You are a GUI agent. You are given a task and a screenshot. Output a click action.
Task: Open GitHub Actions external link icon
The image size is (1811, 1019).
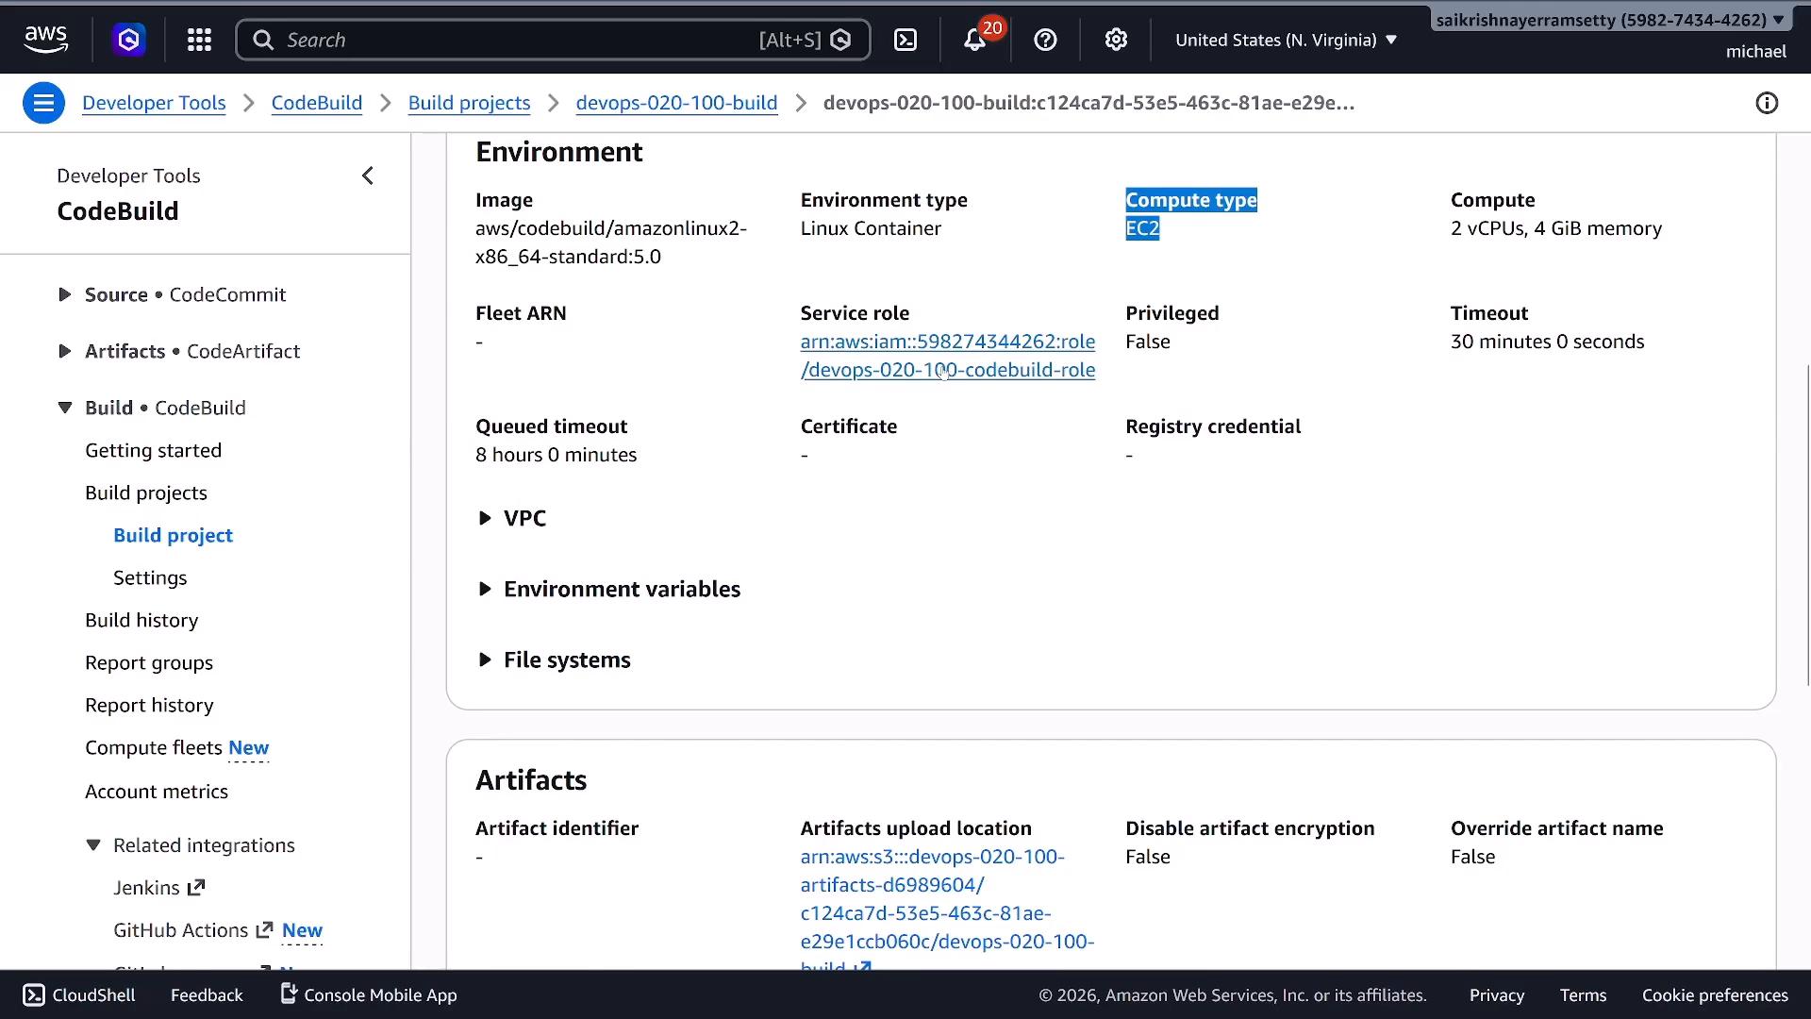[x=264, y=930]
